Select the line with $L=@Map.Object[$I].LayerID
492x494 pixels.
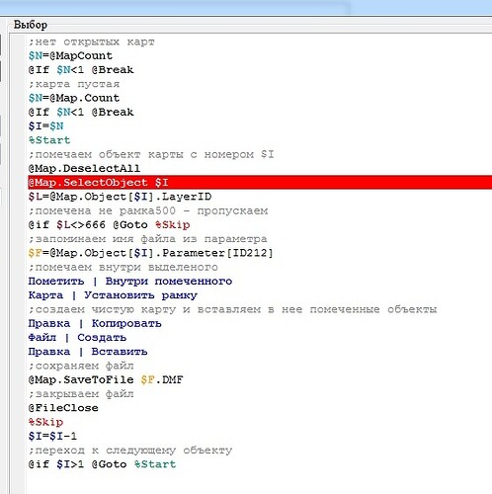point(120,197)
